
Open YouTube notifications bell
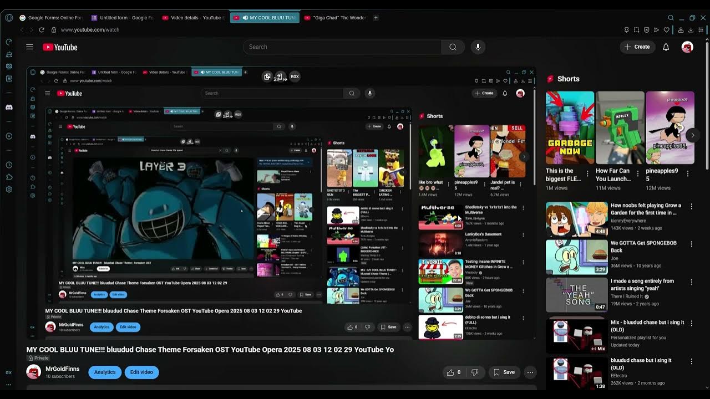point(666,47)
